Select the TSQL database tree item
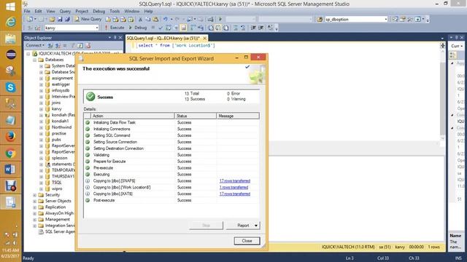The image size is (467, 262). [57, 183]
